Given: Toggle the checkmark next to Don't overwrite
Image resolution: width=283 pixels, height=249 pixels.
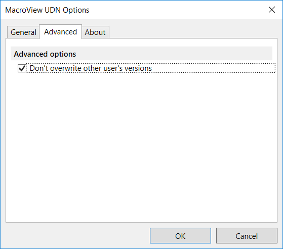Looking at the screenshot, I should click(x=22, y=68).
